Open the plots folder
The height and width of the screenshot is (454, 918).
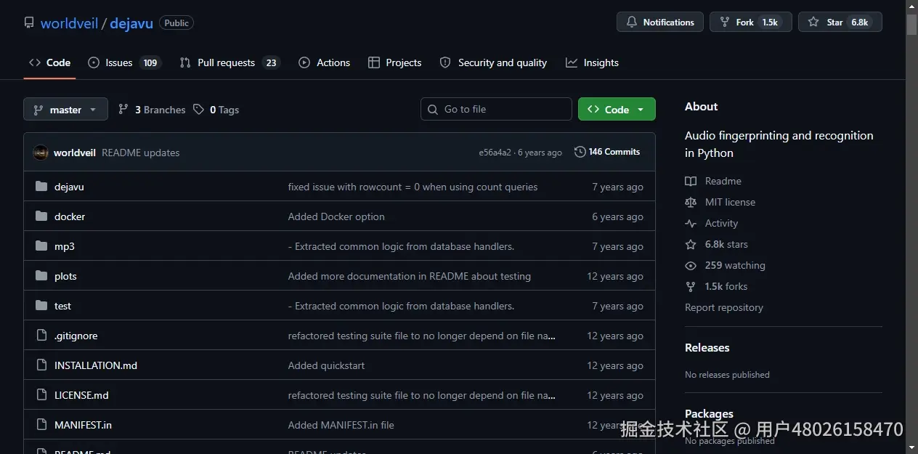tap(65, 276)
